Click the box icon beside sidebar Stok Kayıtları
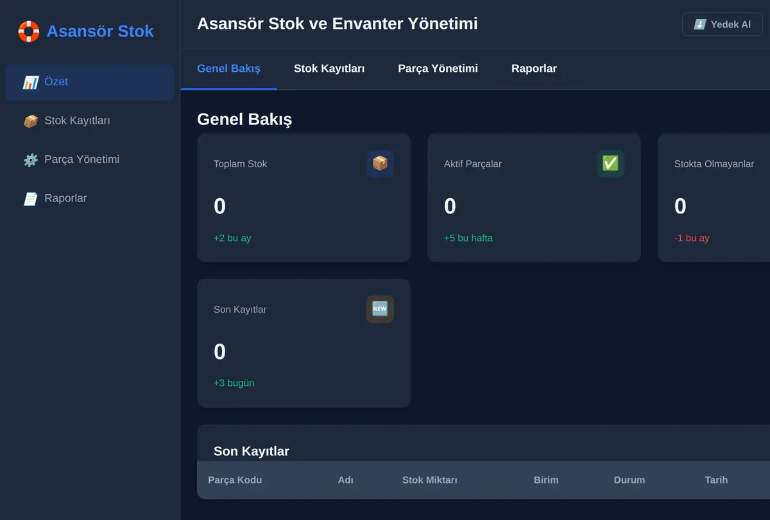The height and width of the screenshot is (520, 770). (x=30, y=121)
